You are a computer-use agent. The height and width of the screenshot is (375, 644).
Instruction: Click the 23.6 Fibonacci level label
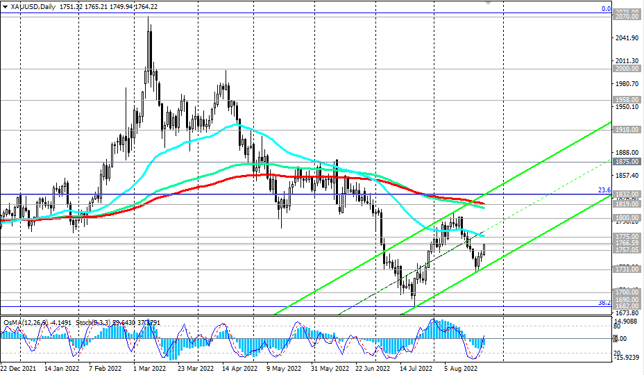604,190
